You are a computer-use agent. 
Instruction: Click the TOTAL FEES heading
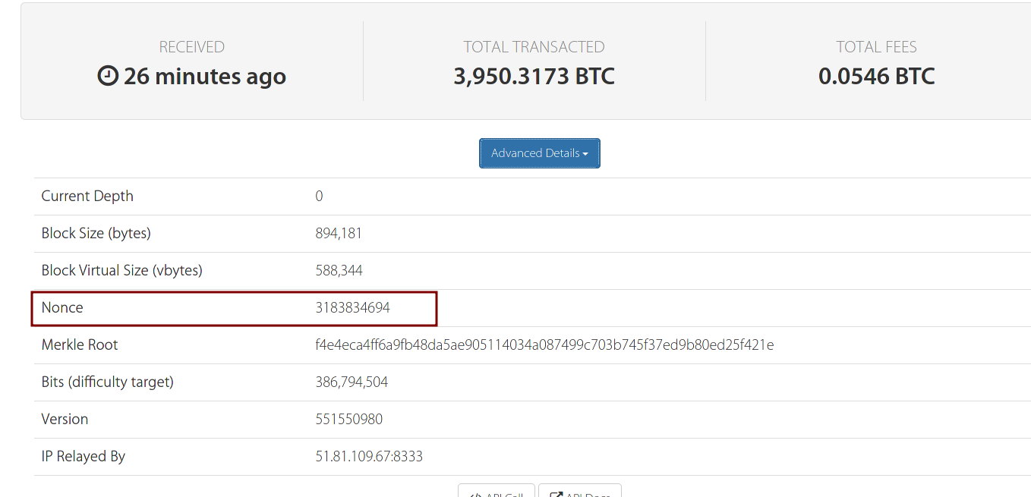coord(877,47)
